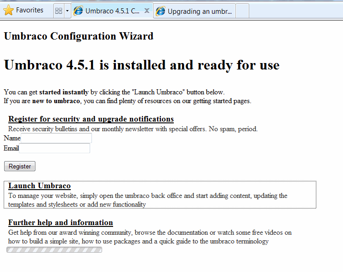Click the 'Receive security bulletins' description text

(133, 129)
